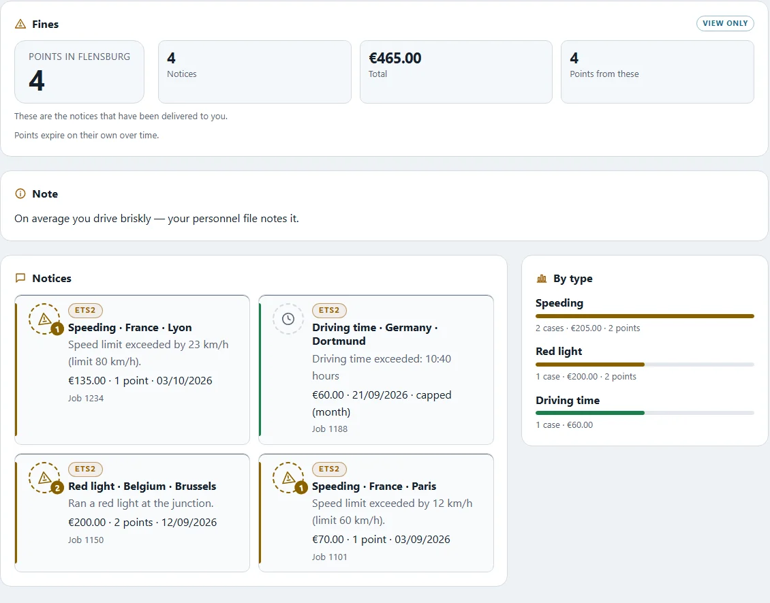Click the Speed limit exceeded by 12 km/h text
770x603 pixels.
(392, 512)
